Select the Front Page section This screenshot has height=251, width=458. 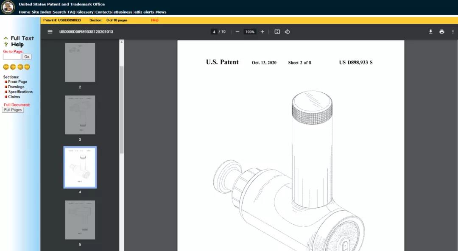(17, 82)
